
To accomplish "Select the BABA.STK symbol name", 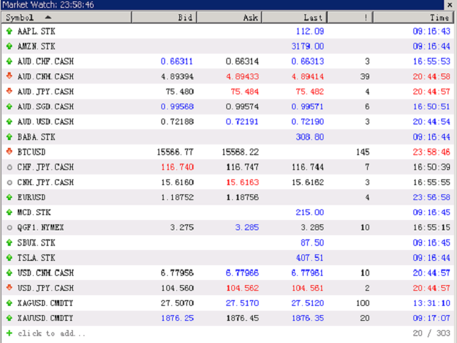I will click(36, 136).
